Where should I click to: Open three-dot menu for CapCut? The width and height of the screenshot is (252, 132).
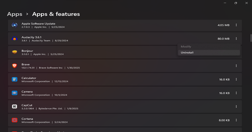(236, 106)
